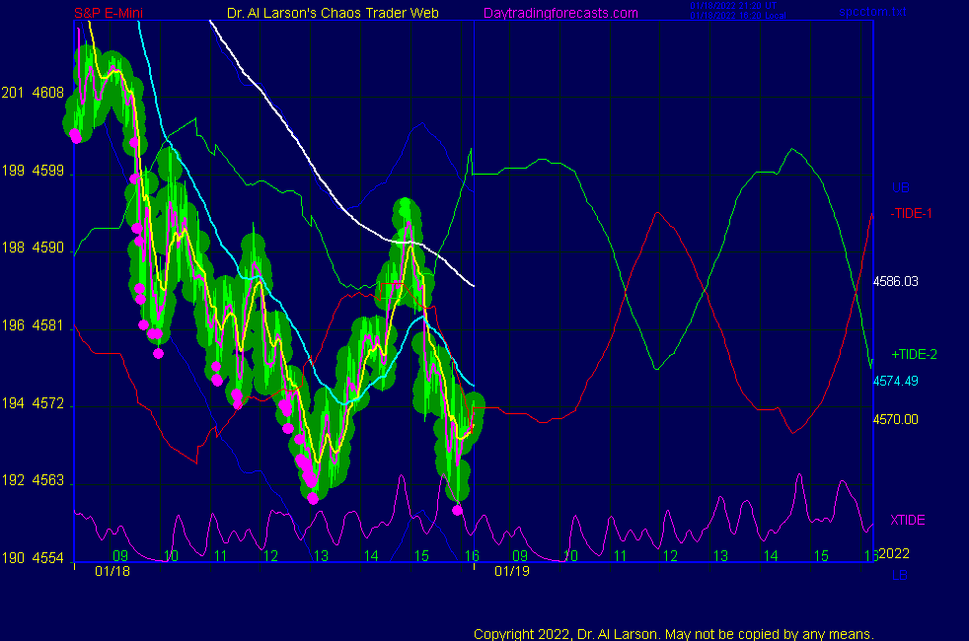Click the "199 4599" price axis label
The height and width of the screenshot is (641, 969).
tap(33, 171)
